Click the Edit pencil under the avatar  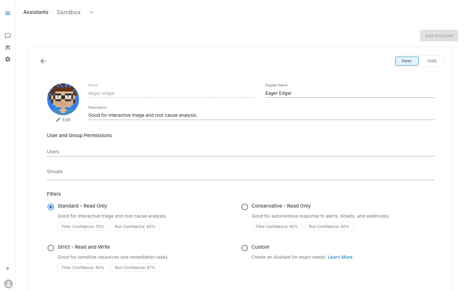[x=63, y=120]
